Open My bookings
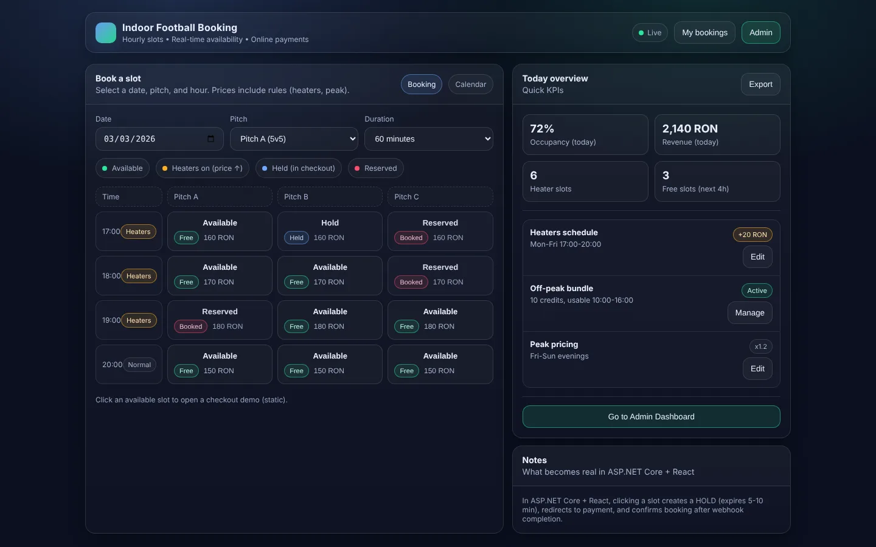 tap(704, 33)
